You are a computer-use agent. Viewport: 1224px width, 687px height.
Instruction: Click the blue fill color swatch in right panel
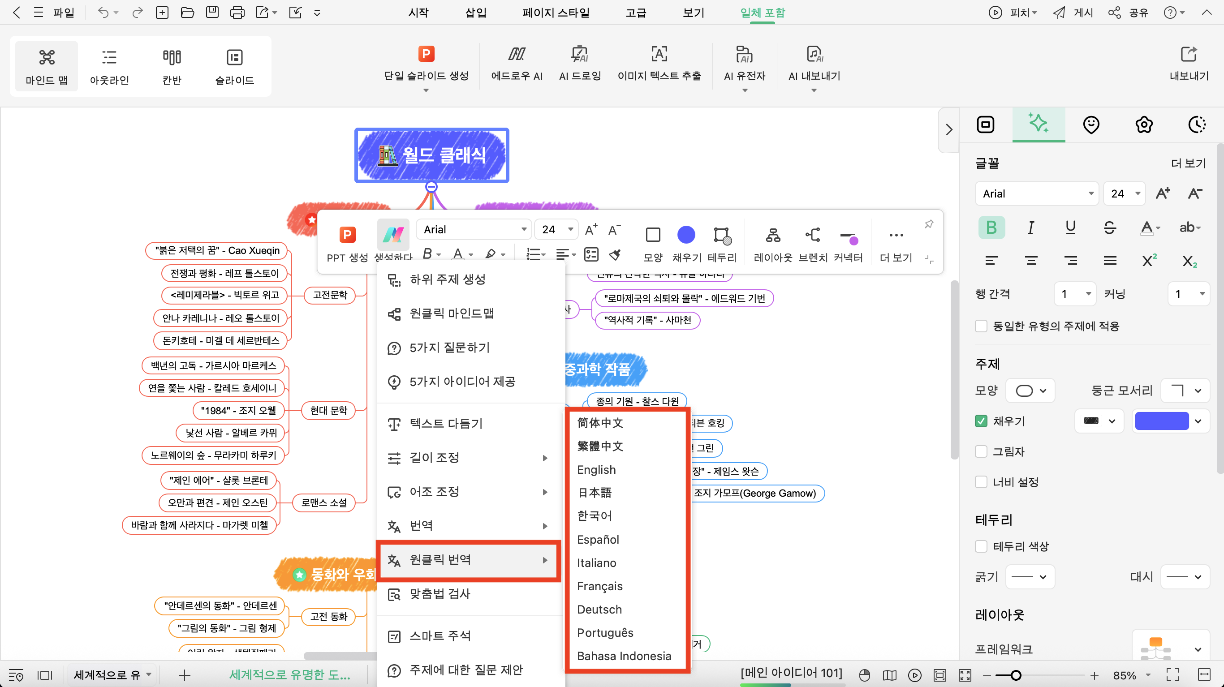pyautogui.click(x=1161, y=421)
